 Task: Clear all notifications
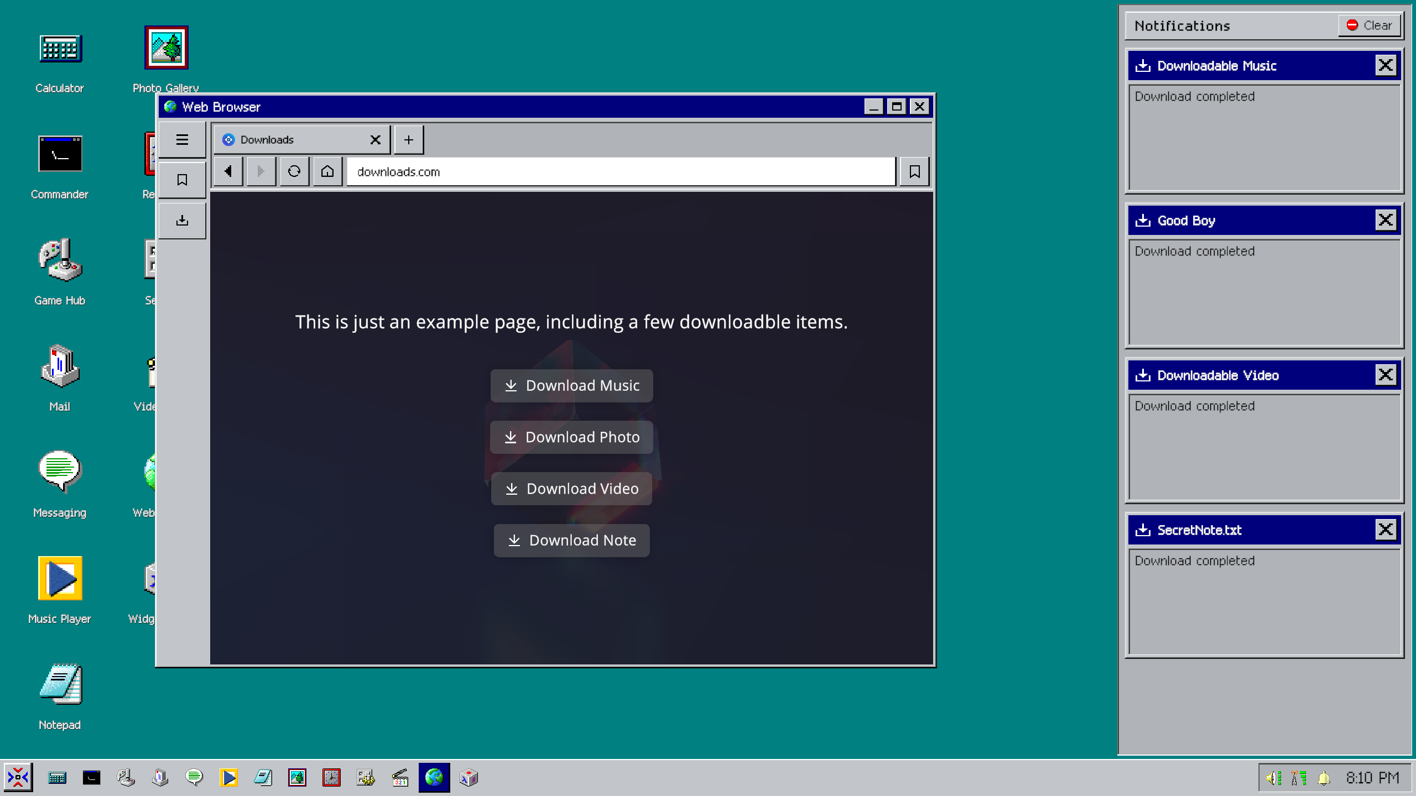[x=1369, y=25]
